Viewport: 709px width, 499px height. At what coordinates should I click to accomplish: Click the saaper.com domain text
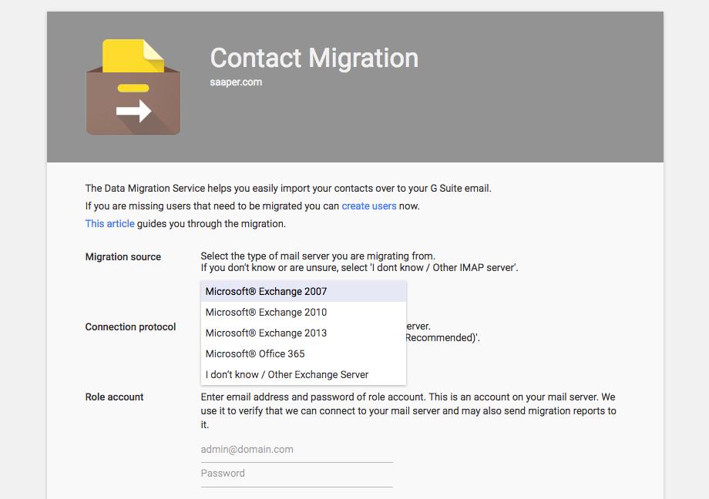[236, 82]
